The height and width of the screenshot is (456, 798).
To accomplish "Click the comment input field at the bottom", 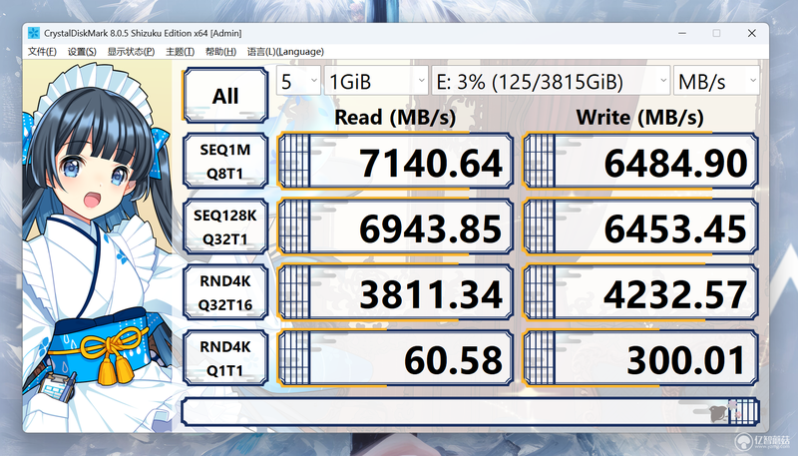I will tap(470, 412).
